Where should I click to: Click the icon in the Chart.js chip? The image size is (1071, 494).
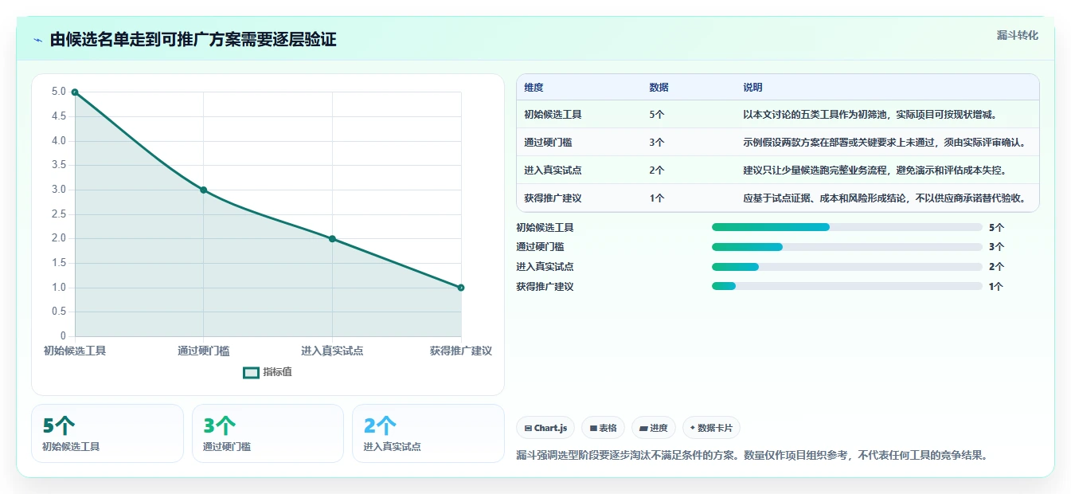coord(528,428)
